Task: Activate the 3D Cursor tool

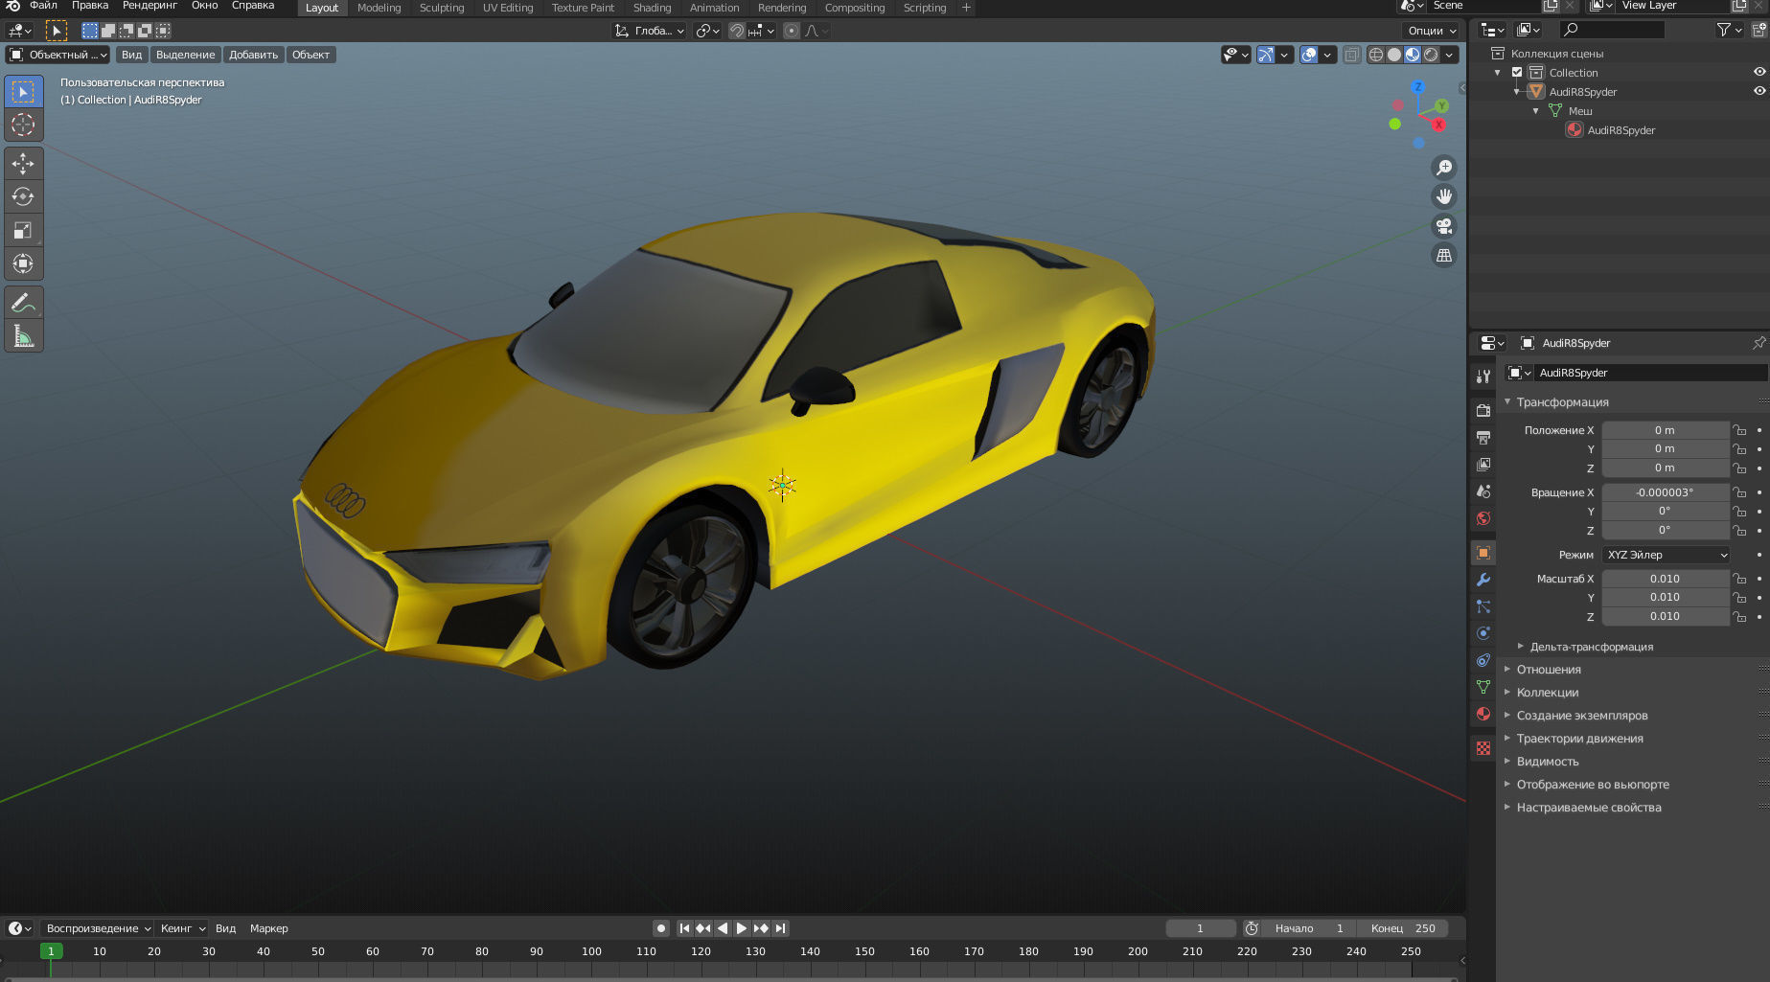Action: coord(23,125)
